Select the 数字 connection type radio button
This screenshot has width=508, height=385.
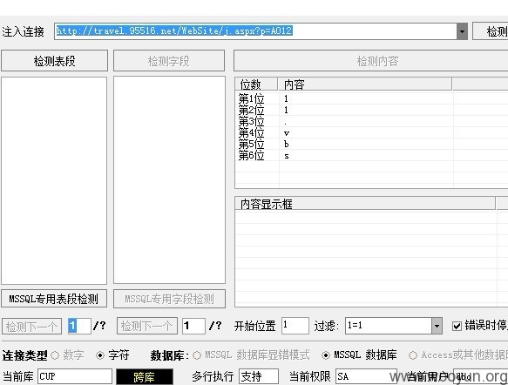(x=55, y=355)
